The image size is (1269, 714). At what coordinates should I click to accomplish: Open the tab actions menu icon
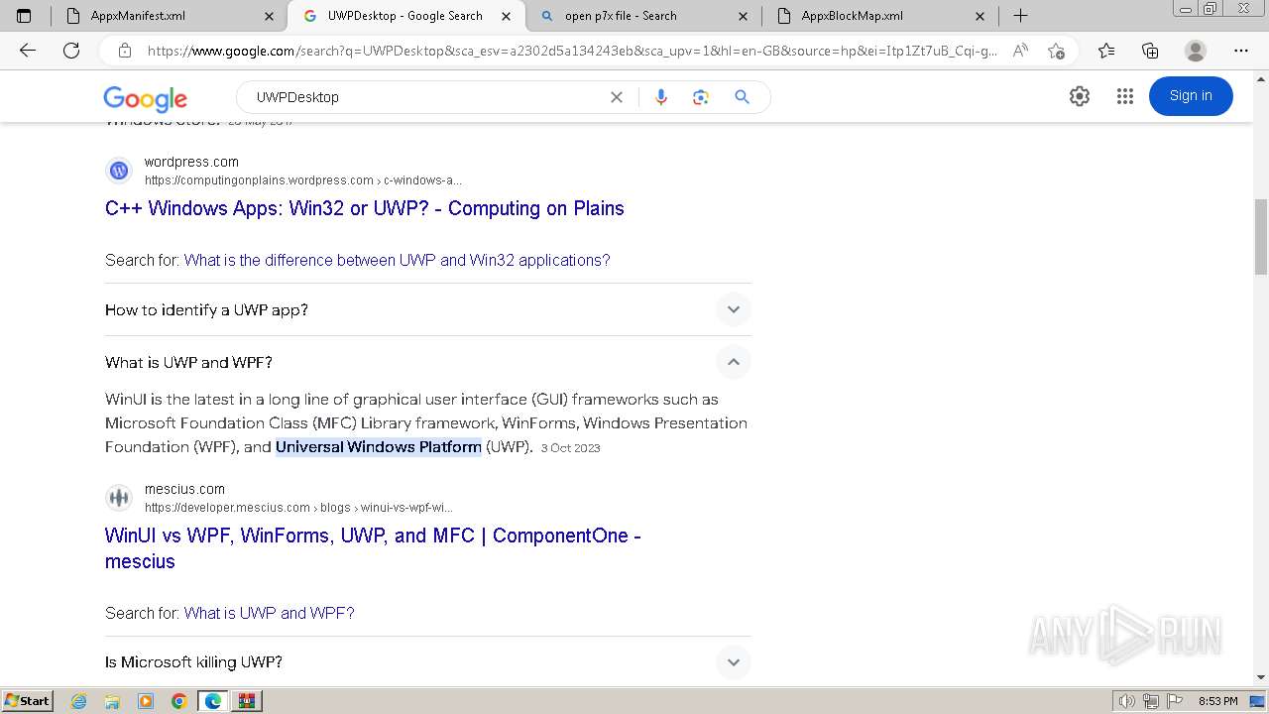coord(24,16)
